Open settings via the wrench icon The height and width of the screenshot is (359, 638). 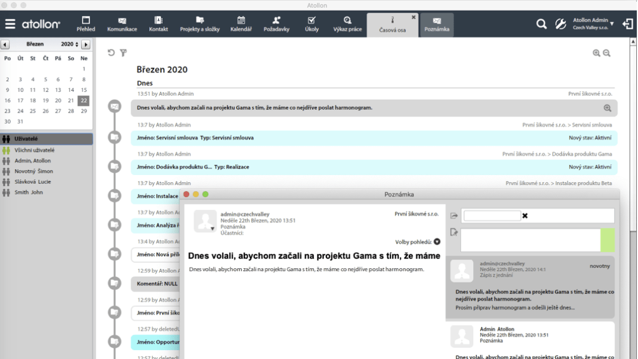tap(560, 24)
